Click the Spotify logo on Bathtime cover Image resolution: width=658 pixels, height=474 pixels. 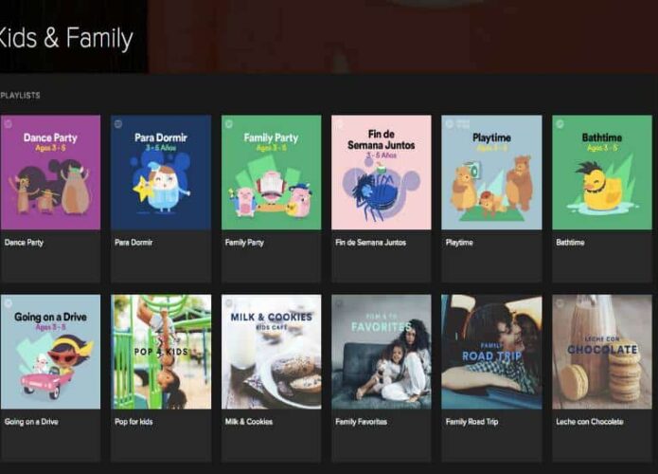coord(560,123)
